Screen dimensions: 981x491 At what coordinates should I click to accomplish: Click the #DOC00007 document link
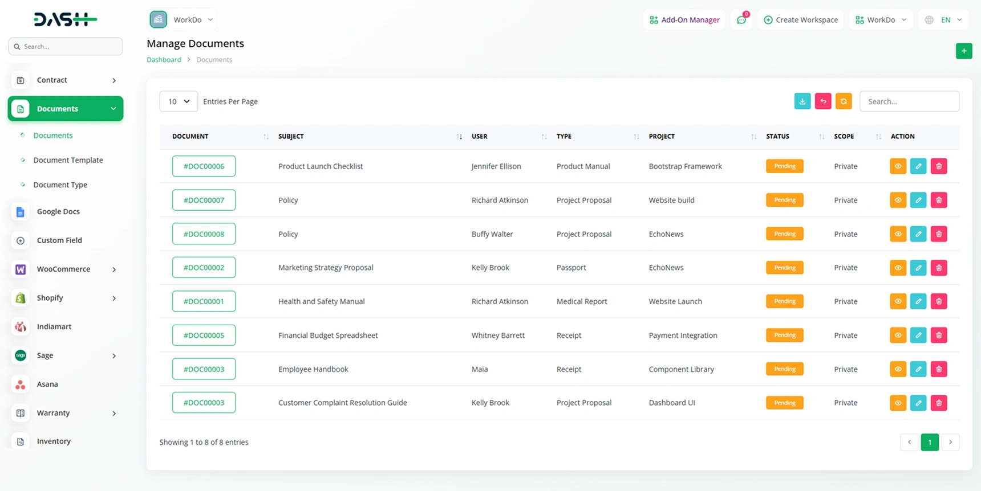point(204,200)
